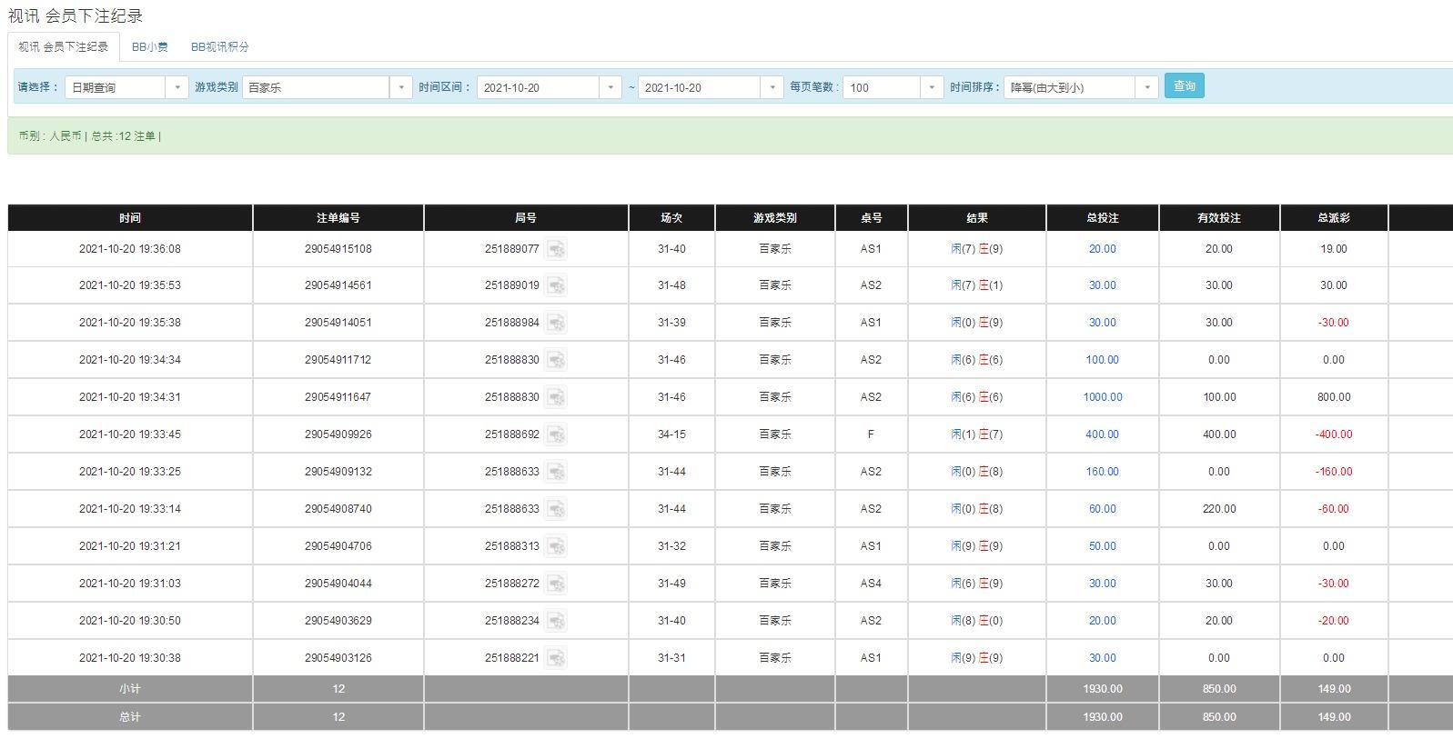
Task: Open round detail icon for bet 29054911712
Action: (555, 360)
